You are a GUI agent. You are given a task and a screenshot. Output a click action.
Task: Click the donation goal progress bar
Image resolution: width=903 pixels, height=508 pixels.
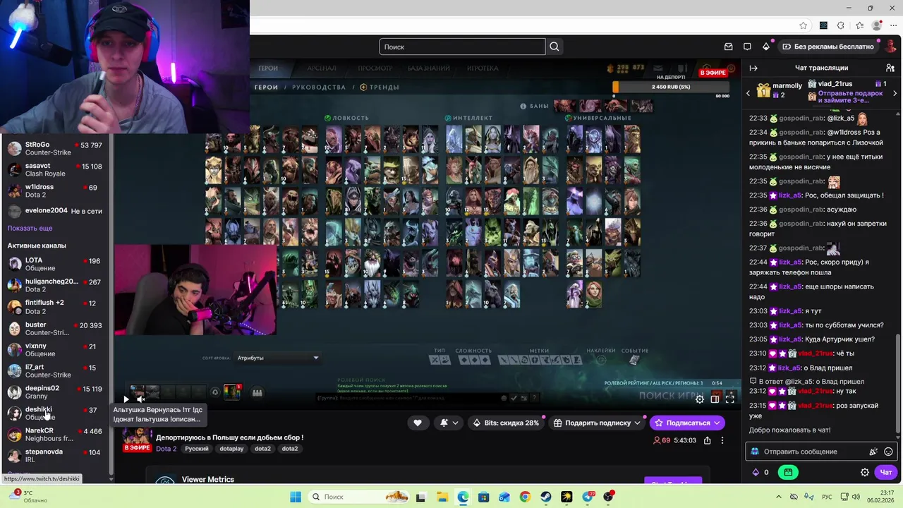[671, 87]
